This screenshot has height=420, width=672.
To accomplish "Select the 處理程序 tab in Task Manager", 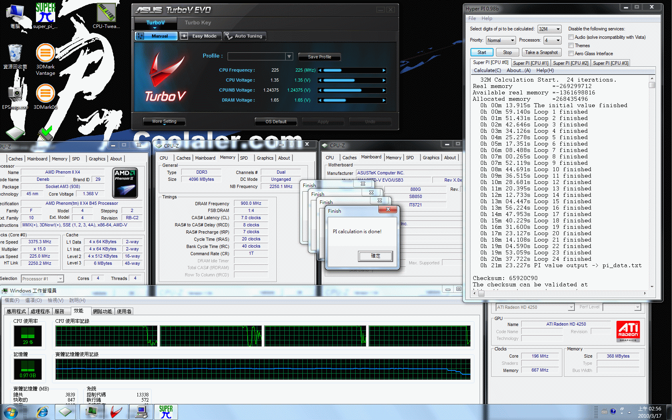I will tap(40, 312).
